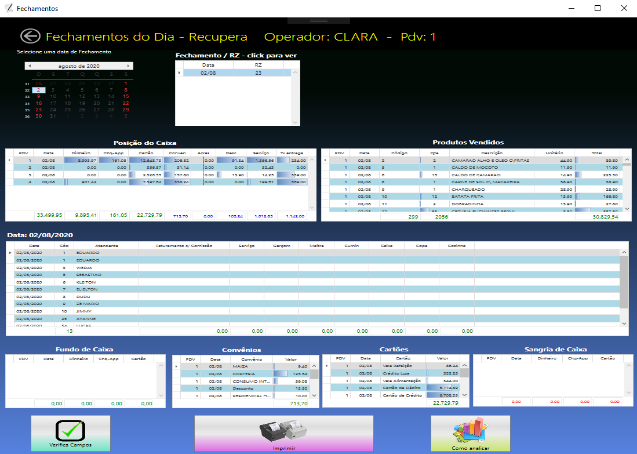Click the attendants grid scrollbar thumb

point(624,282)
